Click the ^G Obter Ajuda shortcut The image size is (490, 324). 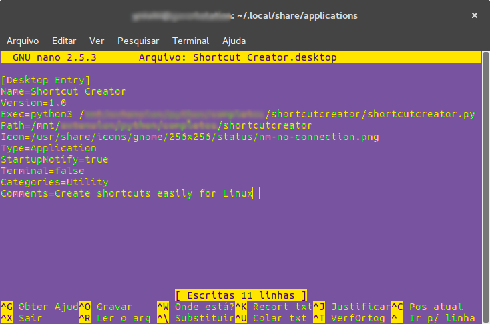(x=39, y=307)
